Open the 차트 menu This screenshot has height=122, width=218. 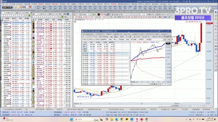point(68,4)
